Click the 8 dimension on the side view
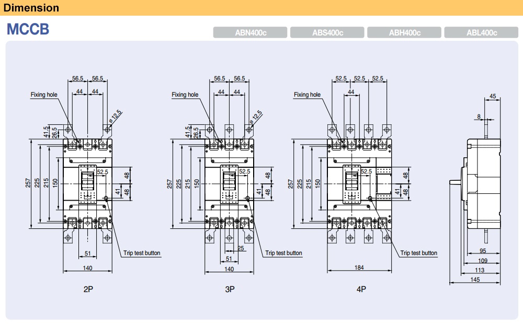 click(x=479, y=117)
